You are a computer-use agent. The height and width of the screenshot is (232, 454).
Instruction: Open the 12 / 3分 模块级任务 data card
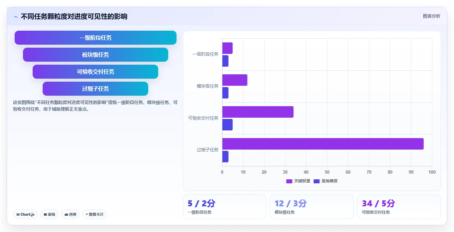click(x=312, y=207)
